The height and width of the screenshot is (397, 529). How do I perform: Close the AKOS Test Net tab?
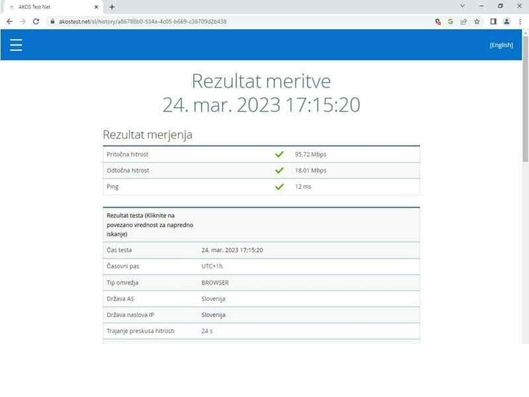pyautogui.click(x=98, y=7)
